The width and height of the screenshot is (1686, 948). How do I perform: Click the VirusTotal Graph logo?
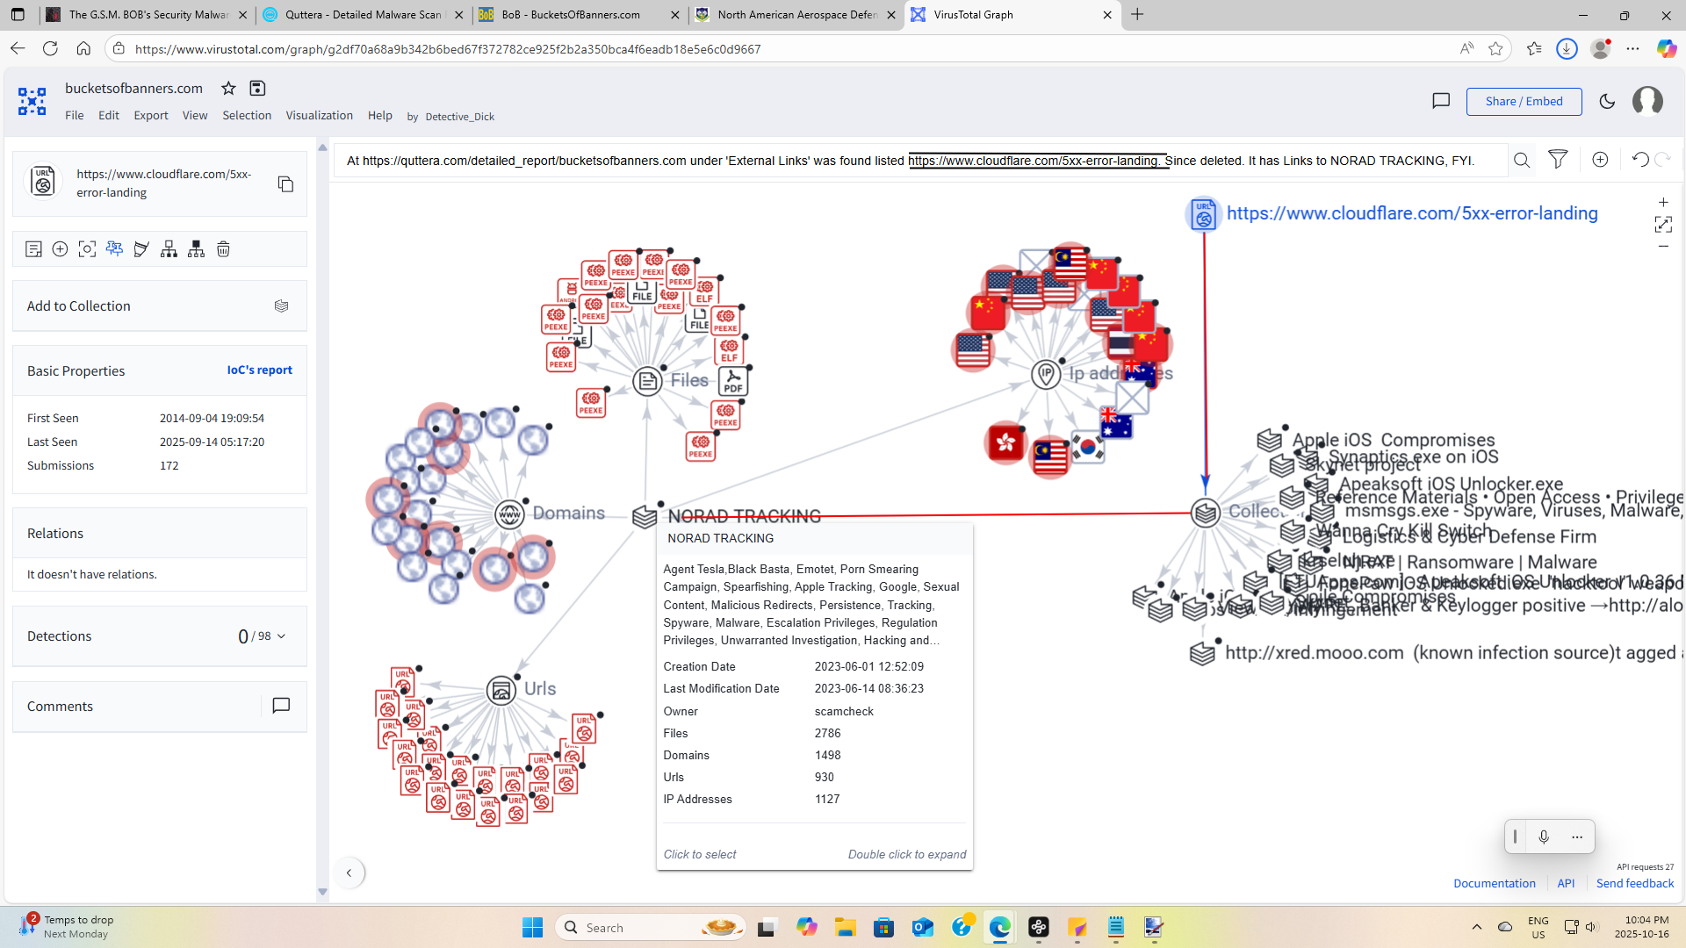(x=32, y=102)
